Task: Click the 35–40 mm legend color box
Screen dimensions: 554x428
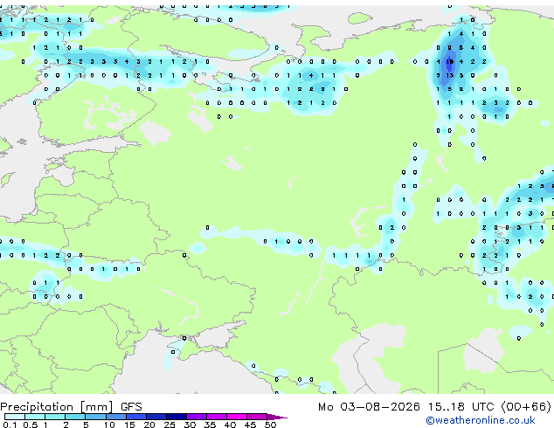Action: coord(216,417)
